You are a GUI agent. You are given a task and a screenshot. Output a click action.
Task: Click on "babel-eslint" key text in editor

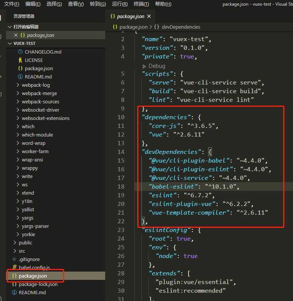tap(173, 187)
